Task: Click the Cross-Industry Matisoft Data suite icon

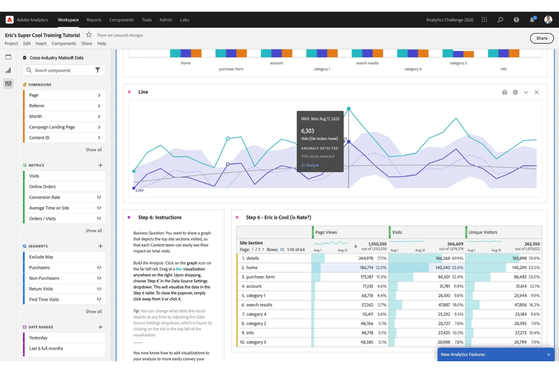Action: pos(25,58)
